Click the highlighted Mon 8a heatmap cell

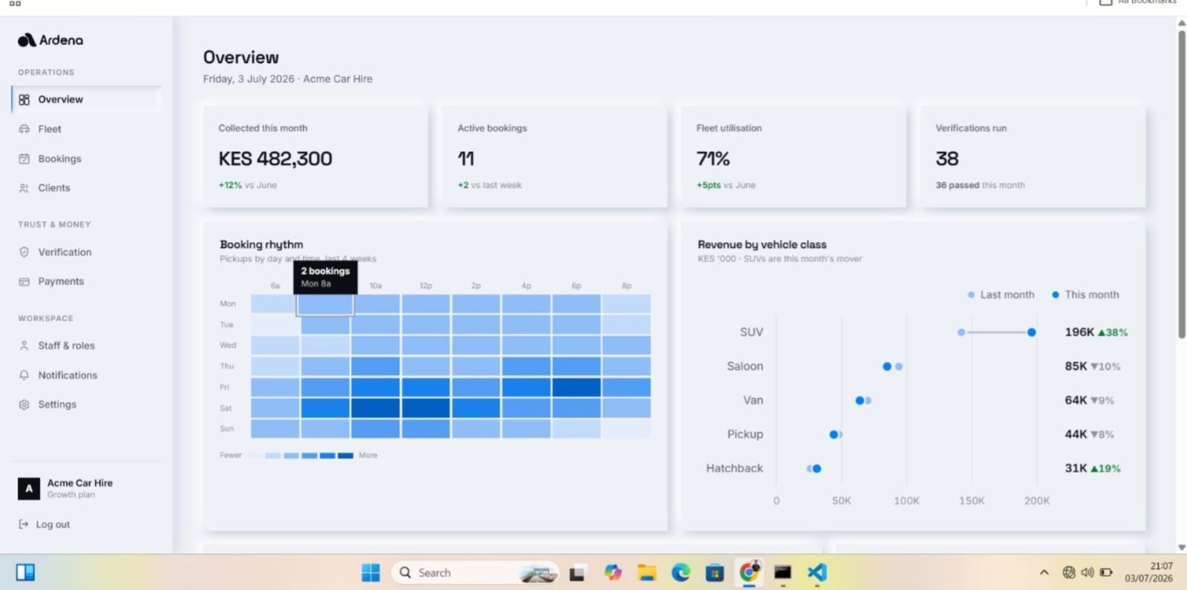(x=325, y=304)
